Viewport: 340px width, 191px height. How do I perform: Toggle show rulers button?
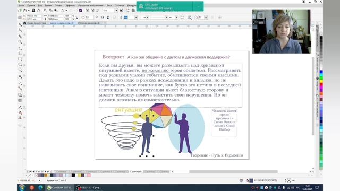[128, 11]
